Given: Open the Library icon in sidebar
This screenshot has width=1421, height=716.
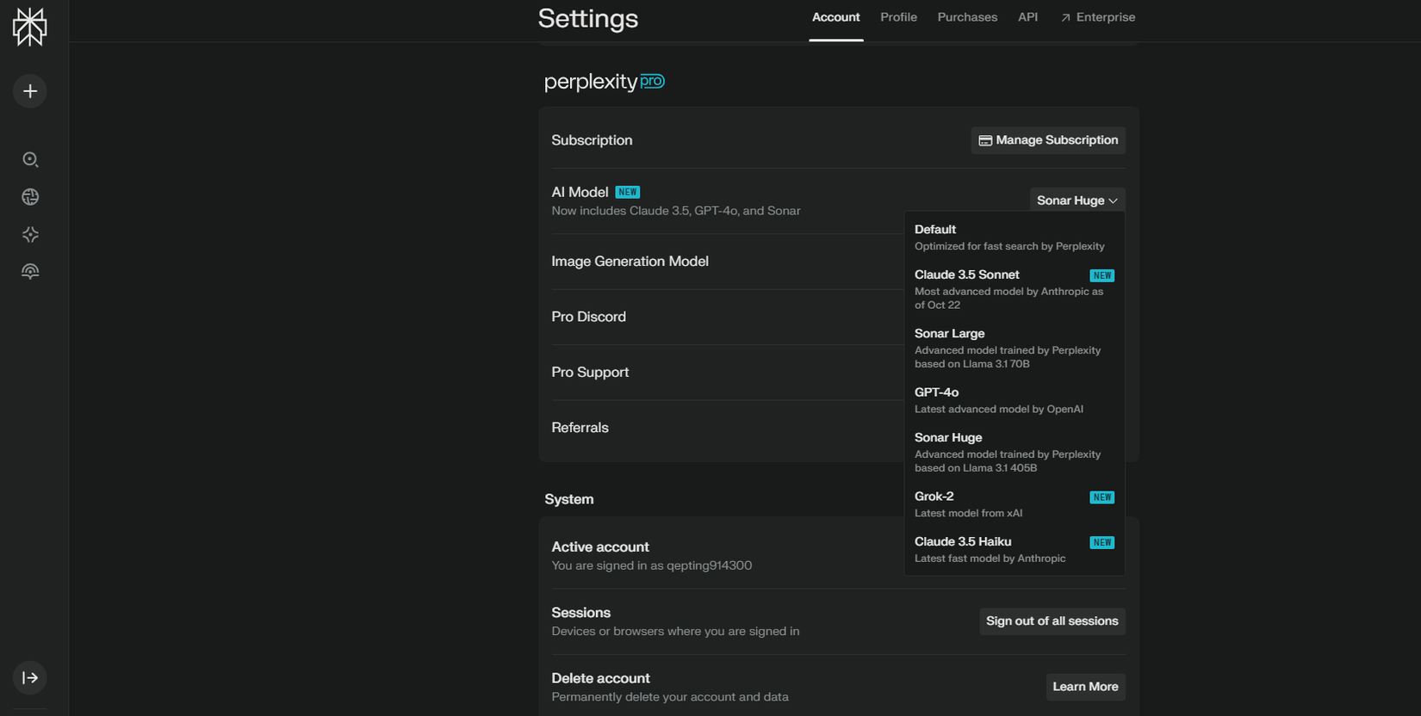Looking at the screenshot, I should pos(30,272).
